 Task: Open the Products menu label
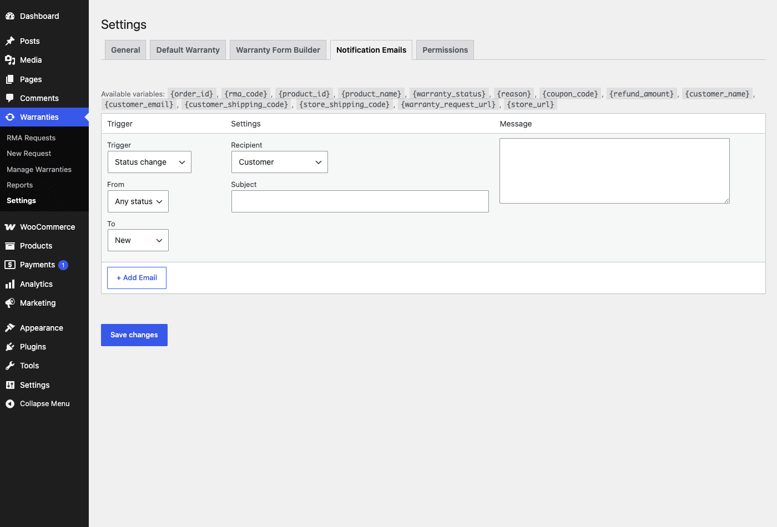(36, 246)
